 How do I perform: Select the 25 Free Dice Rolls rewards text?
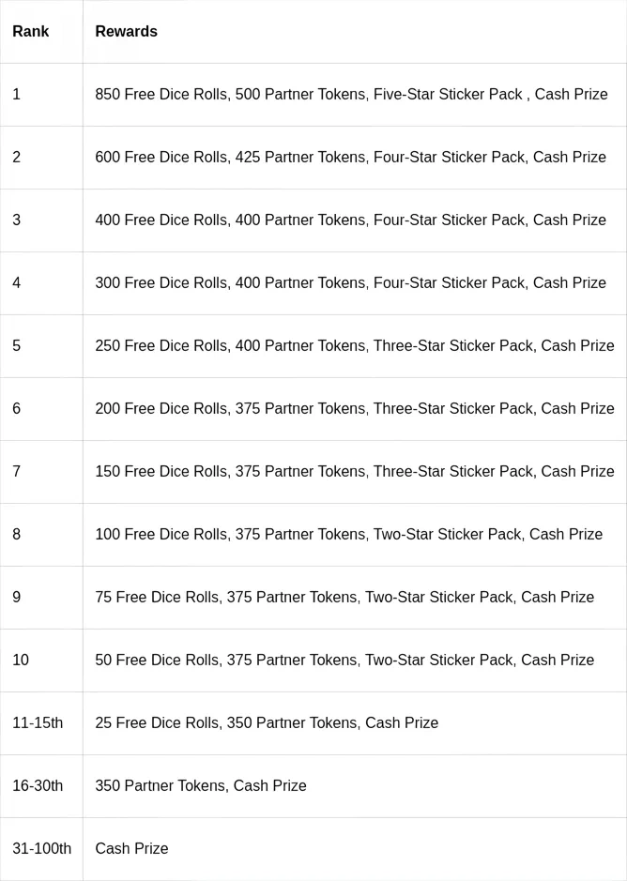click(267, 723)
